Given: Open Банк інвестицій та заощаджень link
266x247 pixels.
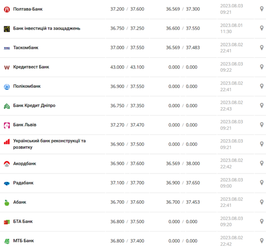Looking at the screenshot, I should coord(46,28).
